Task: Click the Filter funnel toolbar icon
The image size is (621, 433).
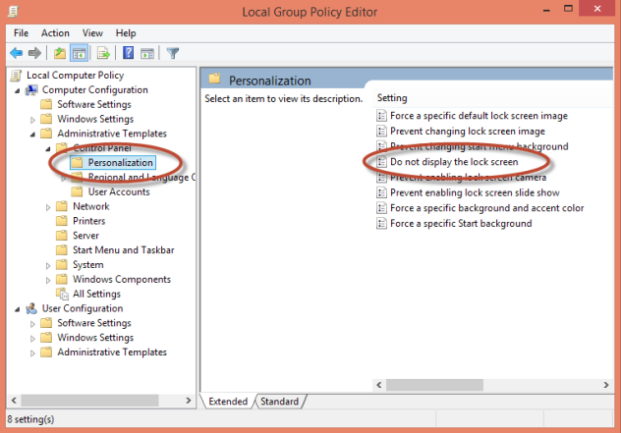Action: (x=173, y=53)
